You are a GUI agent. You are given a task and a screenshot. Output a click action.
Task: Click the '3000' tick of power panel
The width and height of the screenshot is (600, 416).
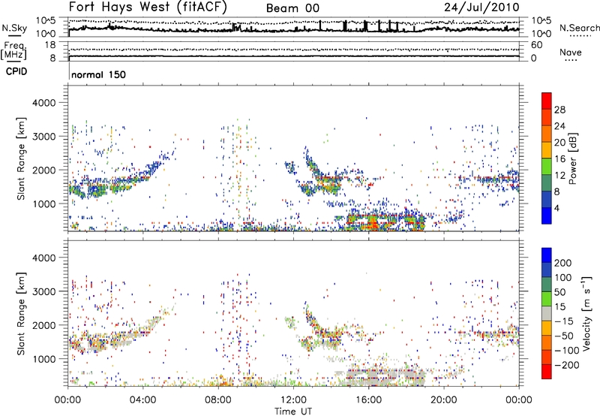click(43, 137)
